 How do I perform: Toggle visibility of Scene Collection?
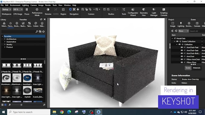click(177, 41)
